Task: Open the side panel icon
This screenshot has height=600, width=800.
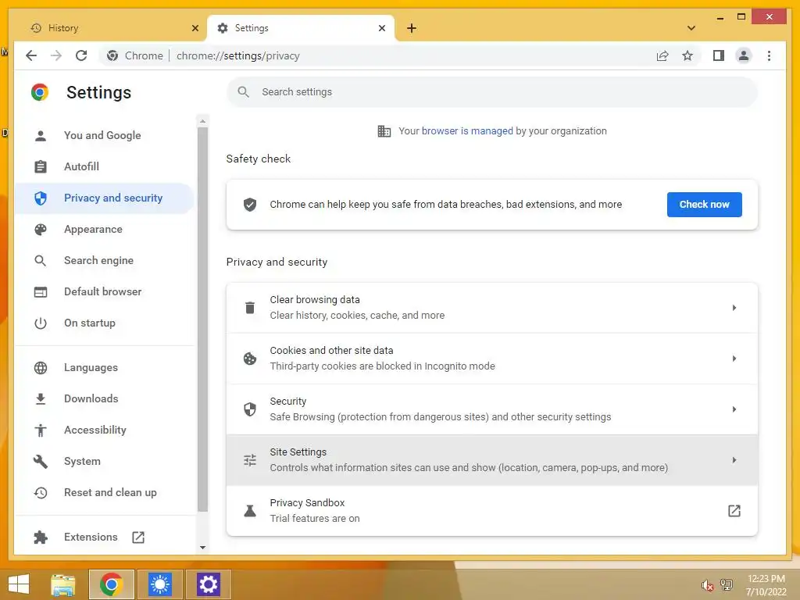Action: pos(719,55)
